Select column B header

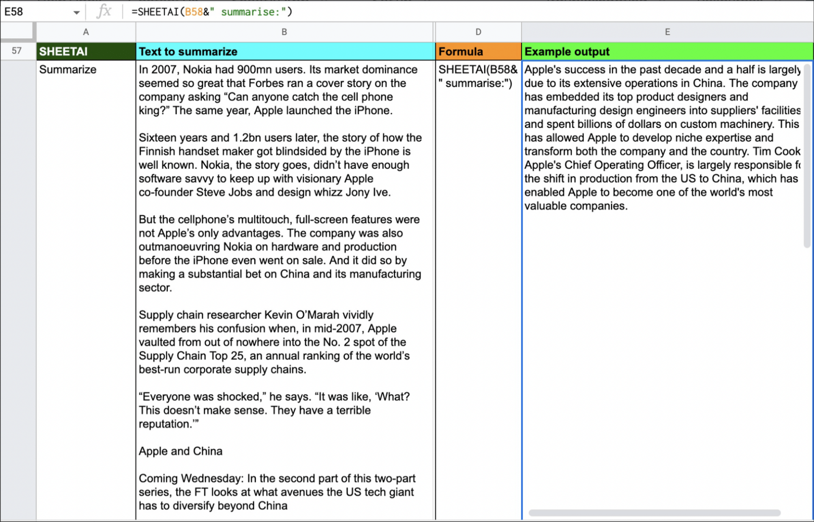pyautogui.click(x=284, y=32)
